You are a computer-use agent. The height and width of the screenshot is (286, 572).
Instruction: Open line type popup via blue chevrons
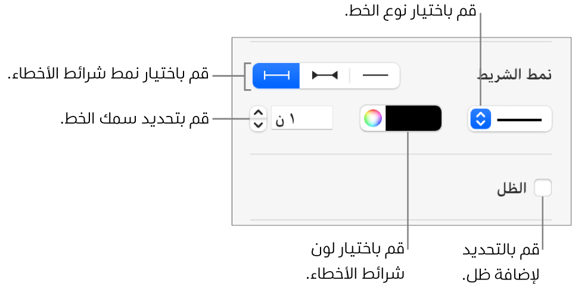click(479, 119)
